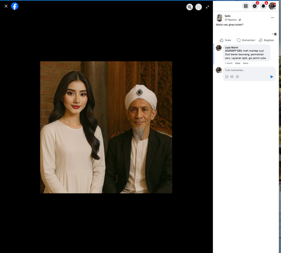The width and height of the screenshot is (281, 253).
Task: Zoom in on the photo
Action: (189, 7)
